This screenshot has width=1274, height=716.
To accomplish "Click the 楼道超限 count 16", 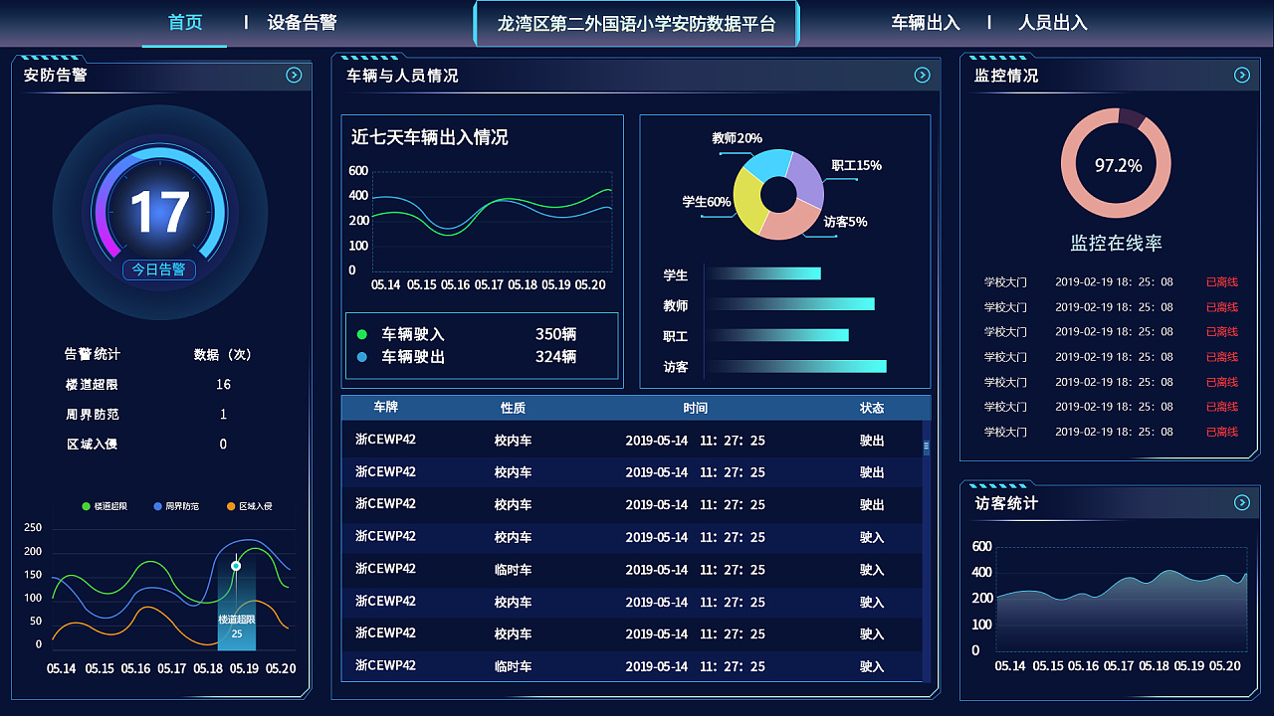I will [223, 384].
